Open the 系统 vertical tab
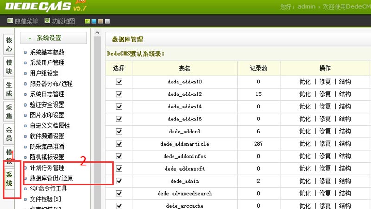Viewport: 371px width, 209px height. (9, 179)
